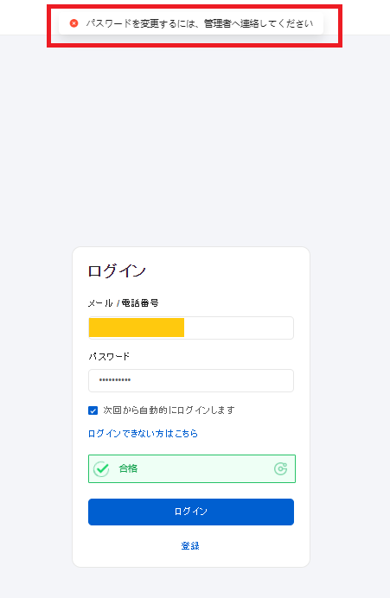Click the 合格 verification status text

coord(128,468)
